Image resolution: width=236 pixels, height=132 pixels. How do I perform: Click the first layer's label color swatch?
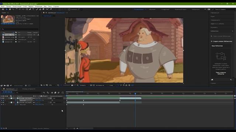11,98
